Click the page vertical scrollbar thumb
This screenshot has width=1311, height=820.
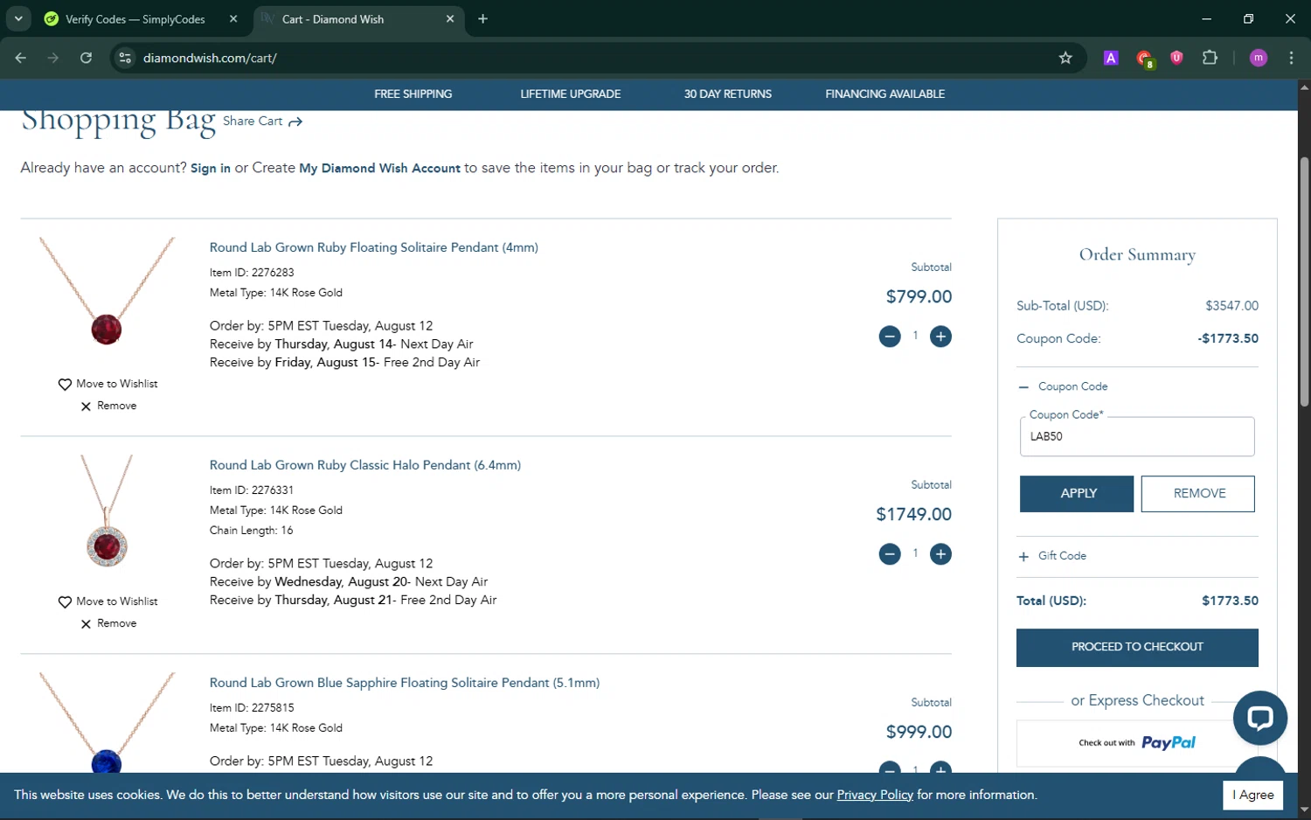[1304, 281]
